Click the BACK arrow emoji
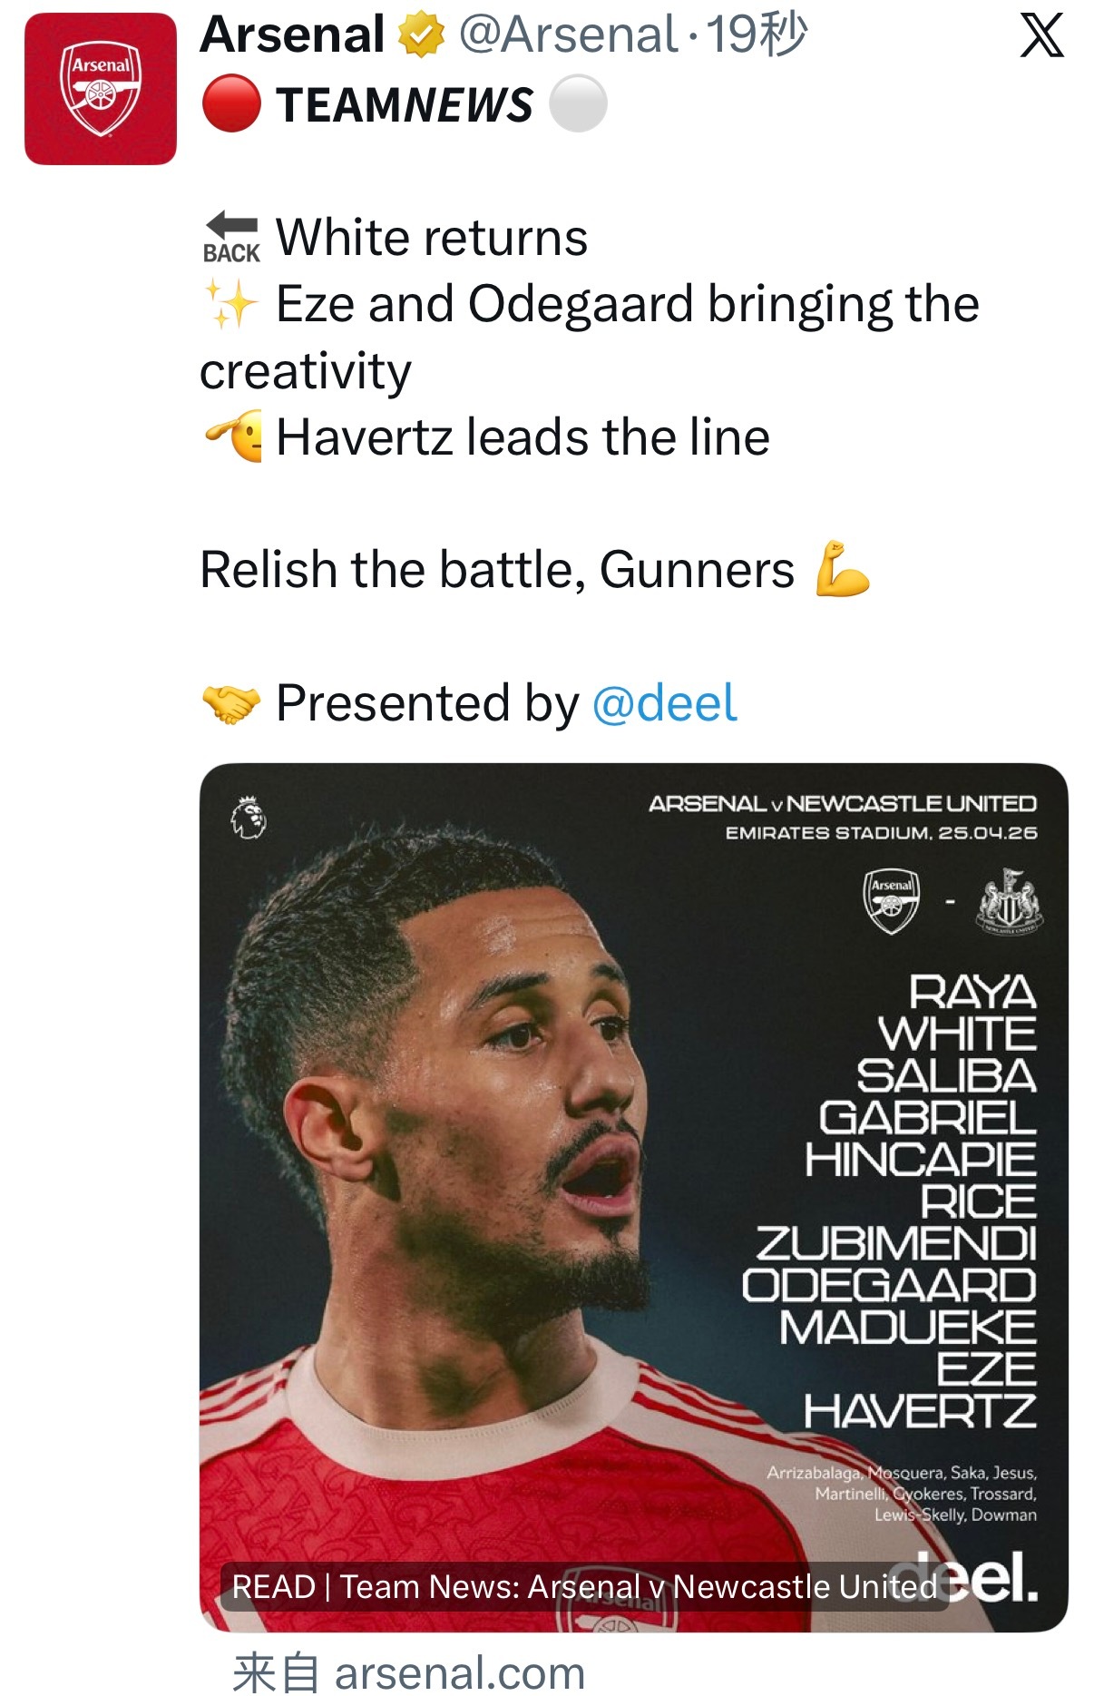This screenshot has height=1696, width=1094. 231,238
